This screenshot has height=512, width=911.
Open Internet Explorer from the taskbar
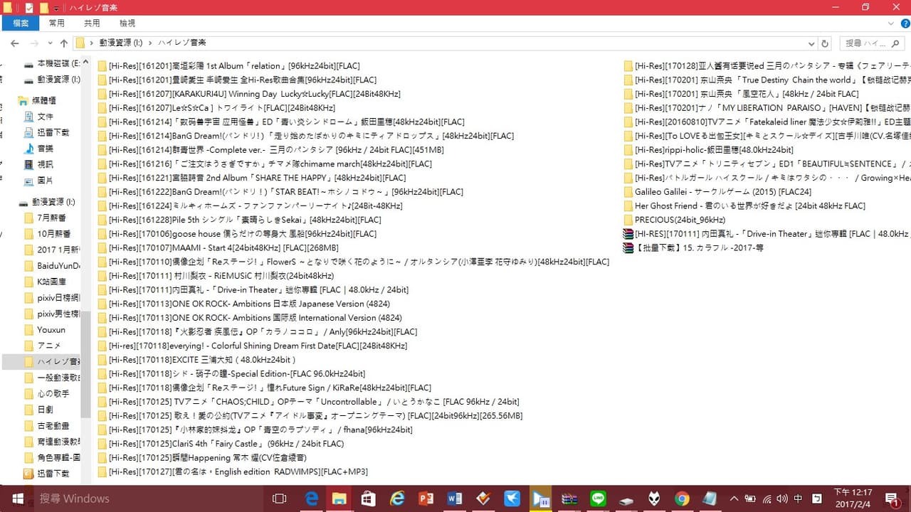coord(397,498)
